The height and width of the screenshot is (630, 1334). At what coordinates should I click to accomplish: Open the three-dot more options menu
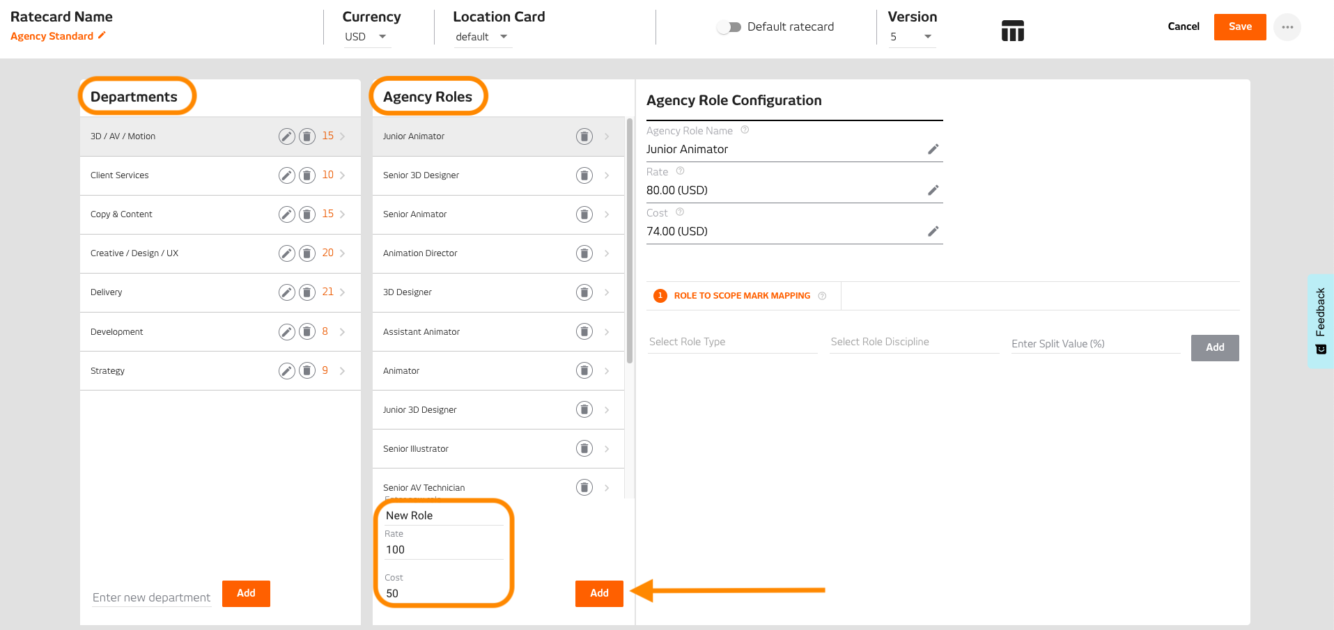click(x=1287, y=27)
